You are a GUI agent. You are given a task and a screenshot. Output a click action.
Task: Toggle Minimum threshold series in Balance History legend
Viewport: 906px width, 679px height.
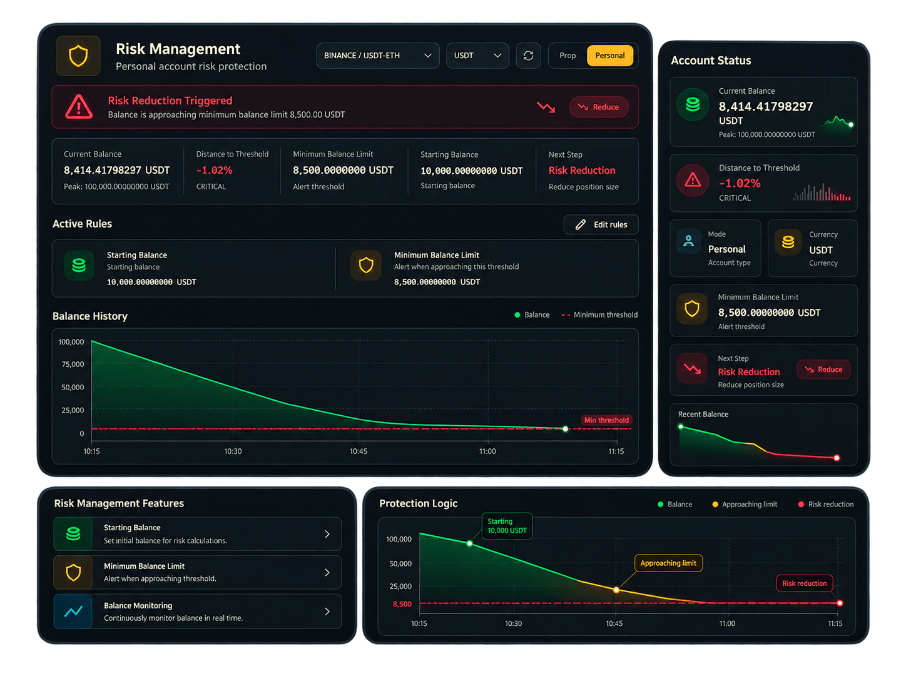[599, 314]
